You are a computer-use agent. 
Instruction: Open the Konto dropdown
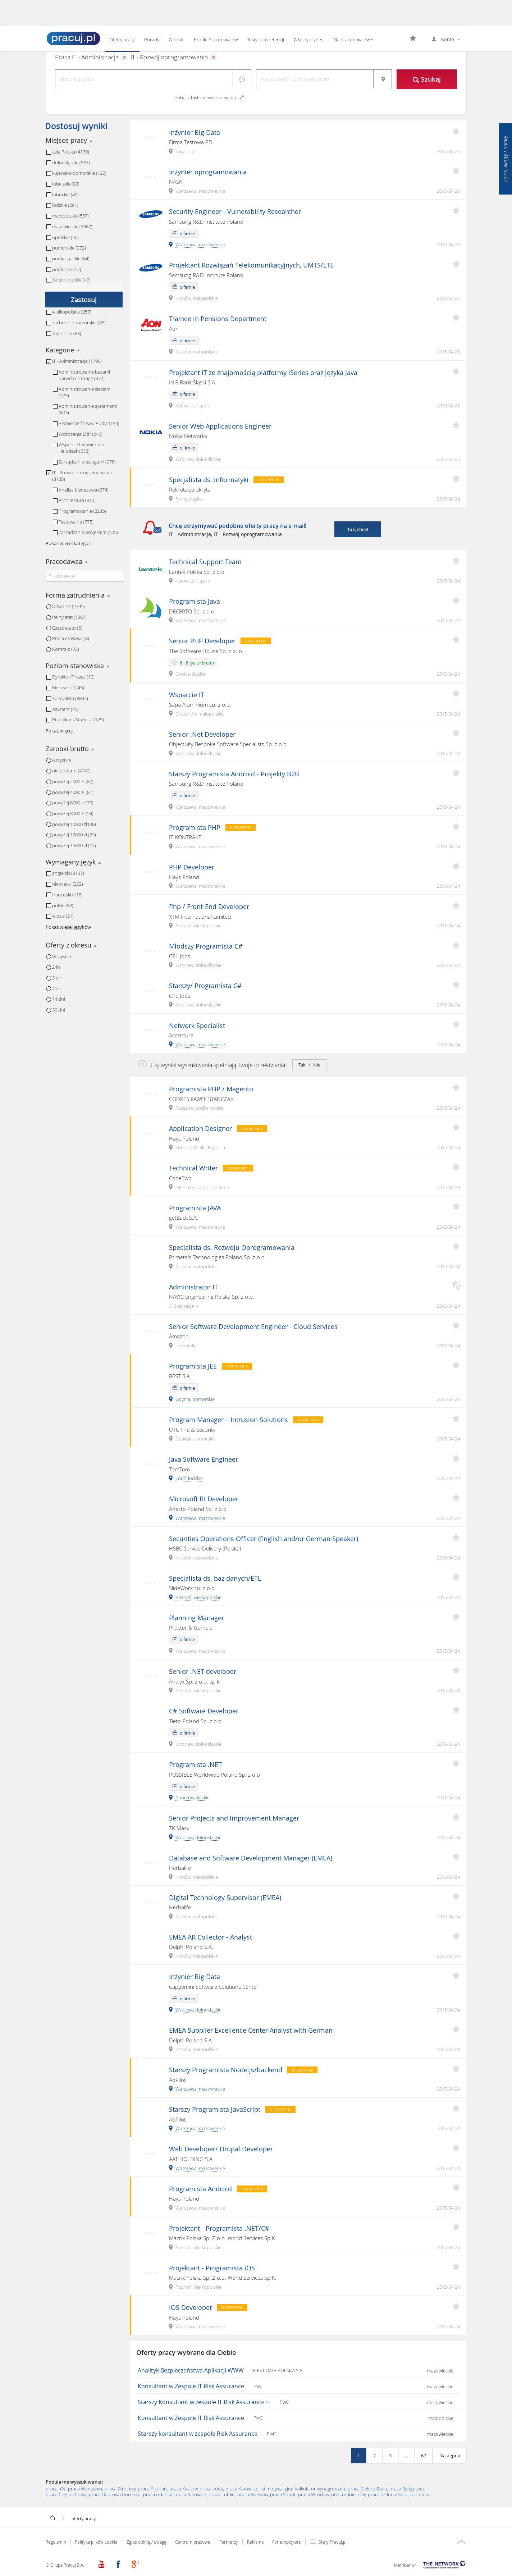click(446, 39)
